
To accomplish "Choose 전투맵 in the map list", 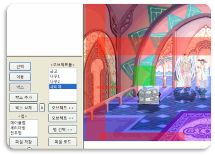I will click(x=23, y=133).
